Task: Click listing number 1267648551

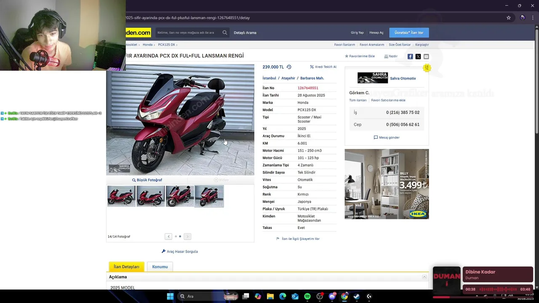Action: tap(308, 88)
